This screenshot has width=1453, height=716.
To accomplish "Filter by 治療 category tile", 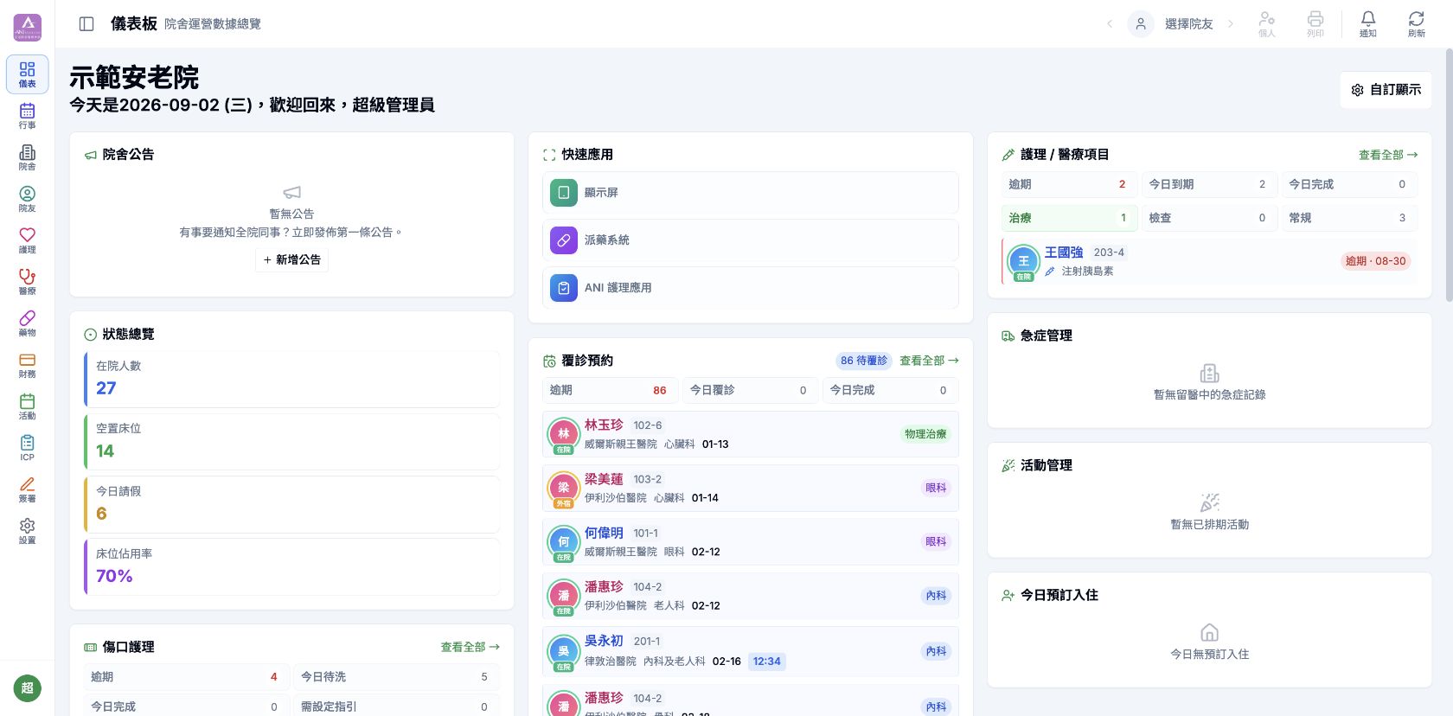I will [x=1070, y=218].
